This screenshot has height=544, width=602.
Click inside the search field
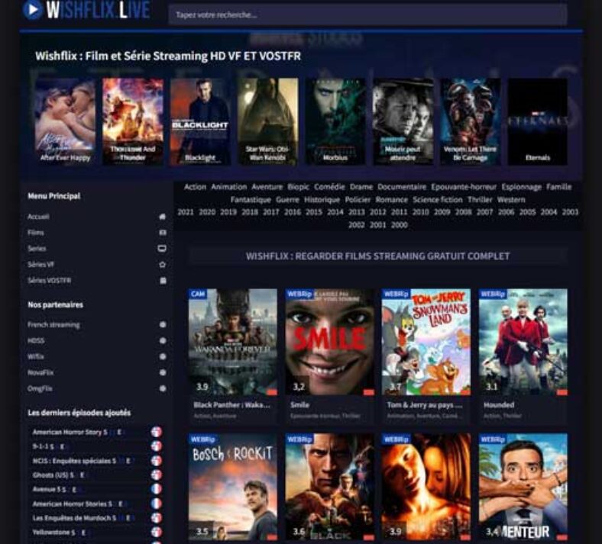pyautogui.click(x=367, y=15)
